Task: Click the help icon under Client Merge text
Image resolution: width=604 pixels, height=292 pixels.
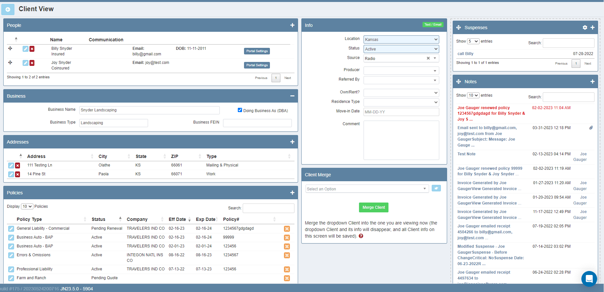Action: tap(361, 236)
